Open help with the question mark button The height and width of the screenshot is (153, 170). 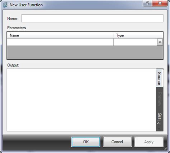click(147, 3)
